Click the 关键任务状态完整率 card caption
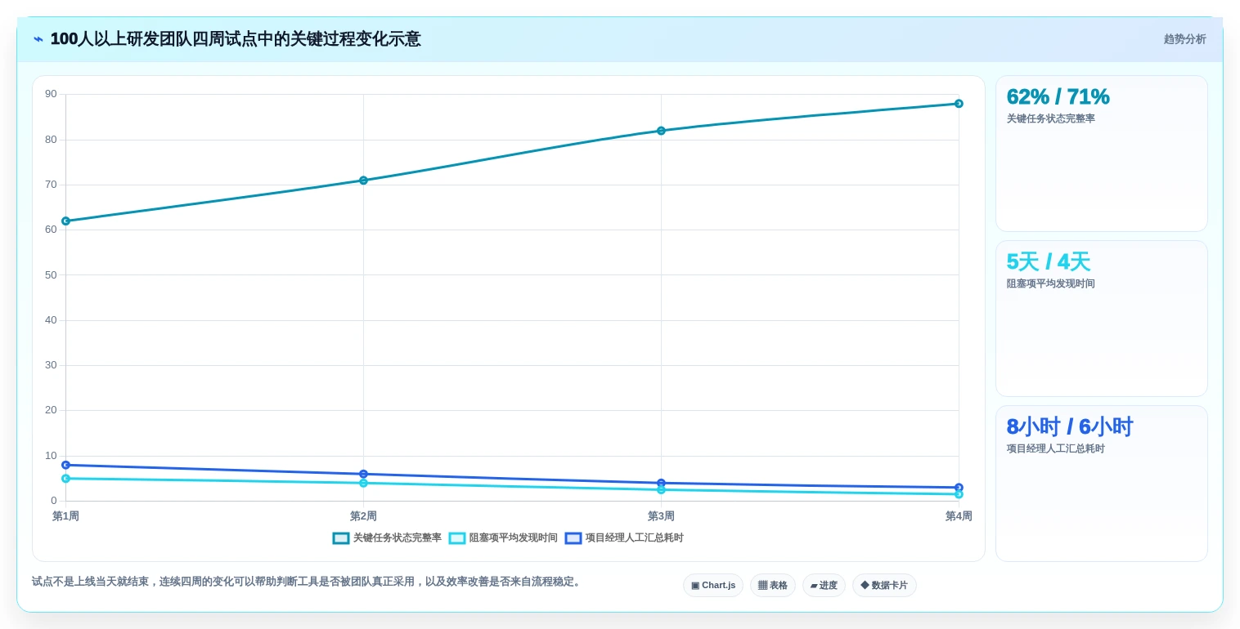Viewport: 1240px width, 629px height. point(1050,118)
